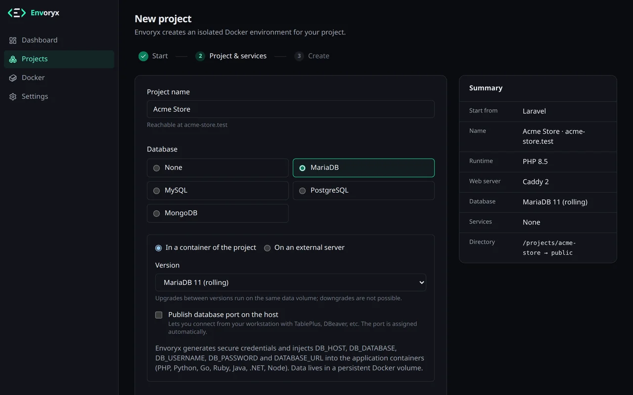Click the green checkmark Start step icon

[x=143, y=56]
